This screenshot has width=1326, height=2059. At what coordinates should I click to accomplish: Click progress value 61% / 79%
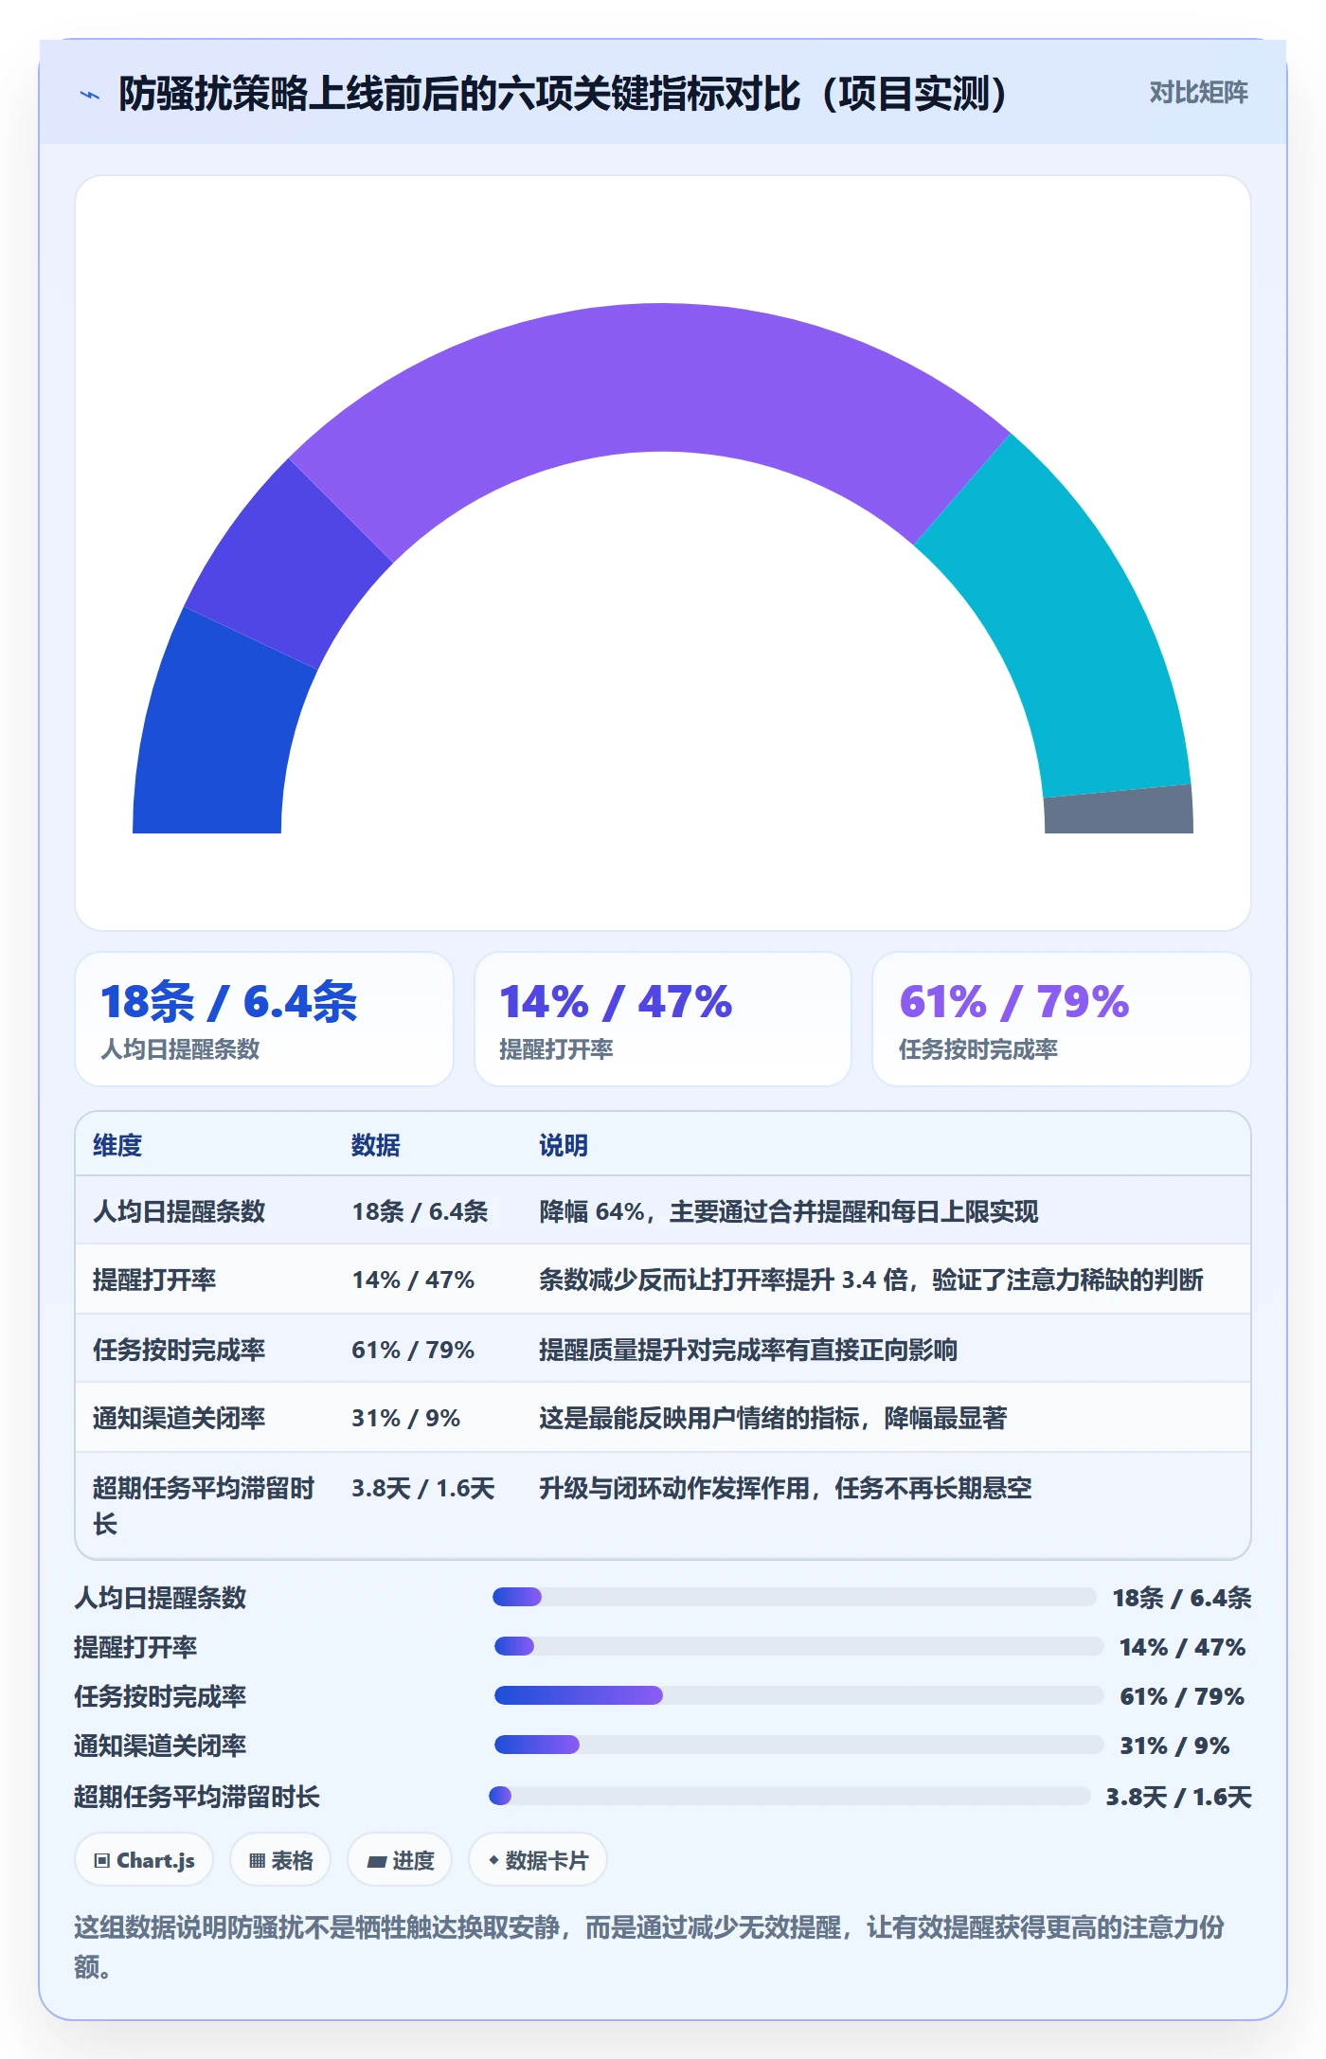[1182, 1696]
